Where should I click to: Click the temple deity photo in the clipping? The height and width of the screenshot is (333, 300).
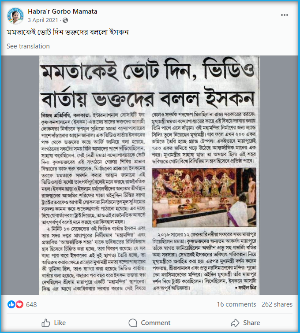click(x=204, y=197)
